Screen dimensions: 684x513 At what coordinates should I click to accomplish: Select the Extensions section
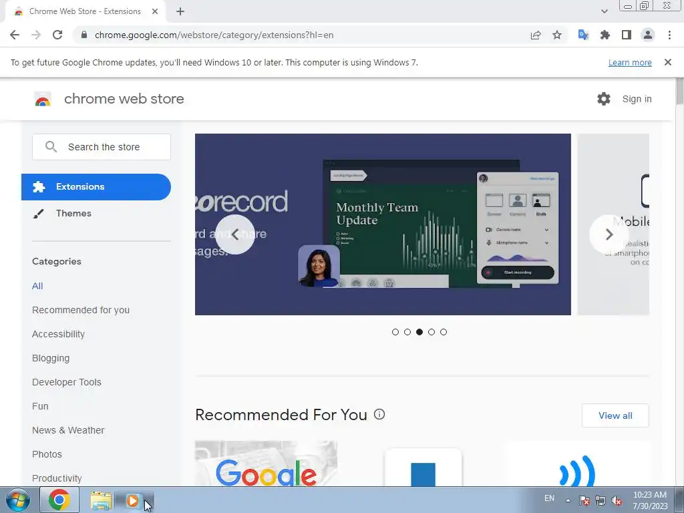(x=96, y=187)
